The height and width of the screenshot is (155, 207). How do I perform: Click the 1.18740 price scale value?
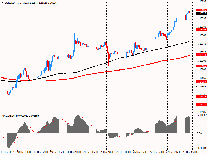coord(202,44)
